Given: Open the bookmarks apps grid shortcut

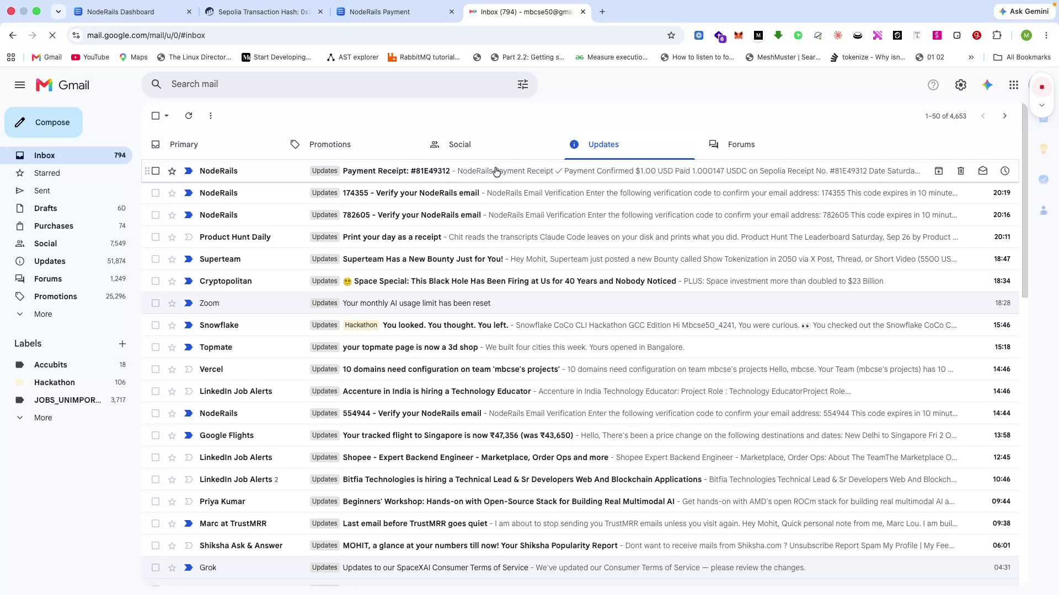Looking at the screenshot, I should [11, 57].
